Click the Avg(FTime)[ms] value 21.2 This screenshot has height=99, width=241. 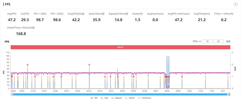[x=202, y=20]
